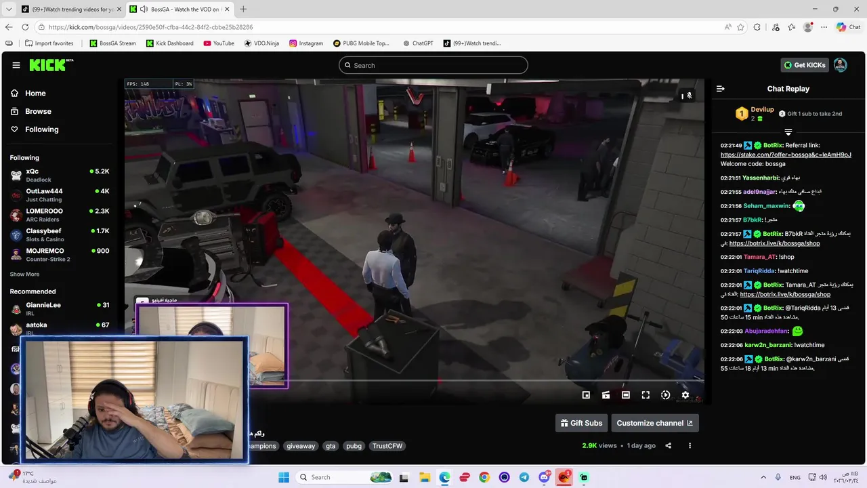
Task: Enter fullscreen in the video player
Action: [646, 395]
